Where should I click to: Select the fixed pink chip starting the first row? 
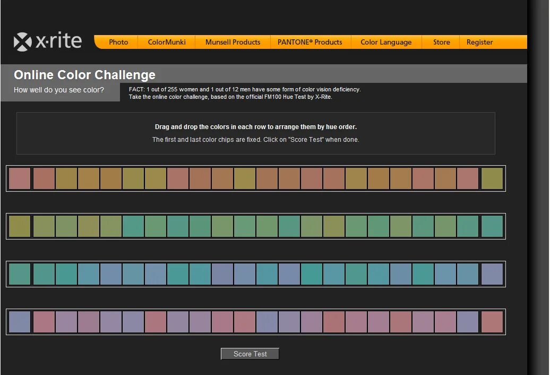point(20,178)
